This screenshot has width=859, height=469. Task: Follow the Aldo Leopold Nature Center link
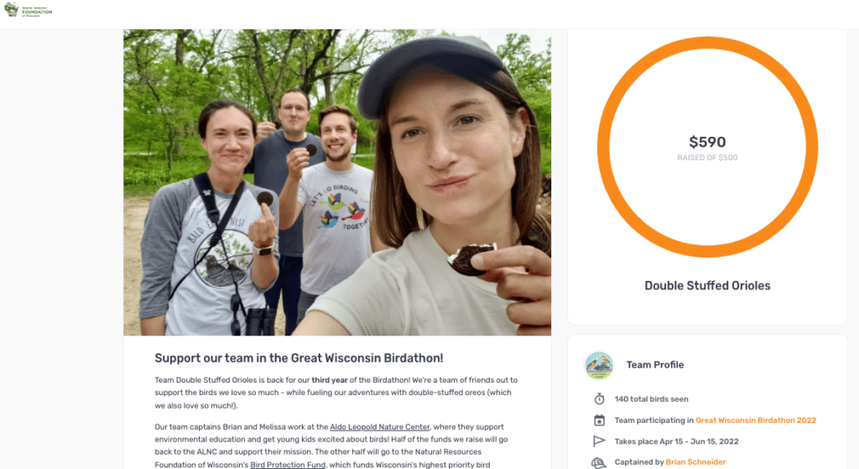380,427
